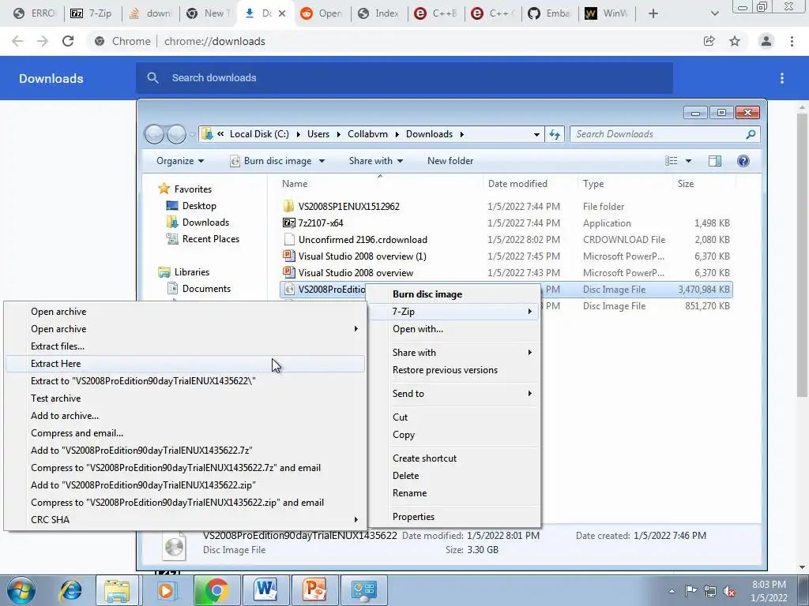
Task: Open a new Chrome tab with plus icon
Action: 653,13
